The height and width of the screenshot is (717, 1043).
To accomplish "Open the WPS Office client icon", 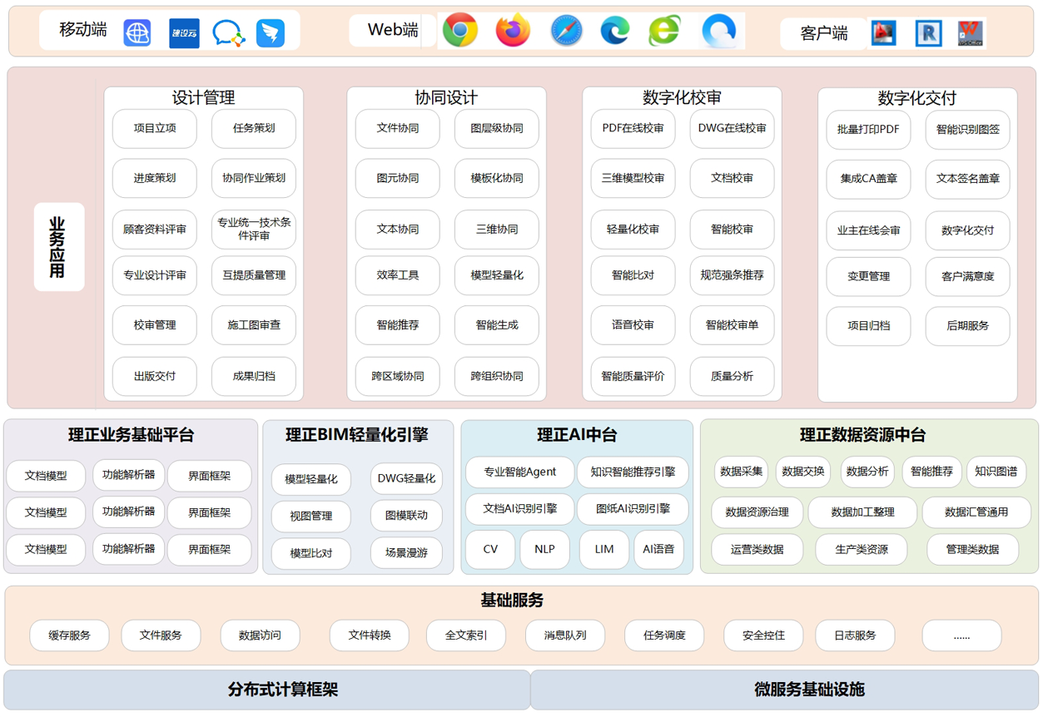I will (970, 33).
